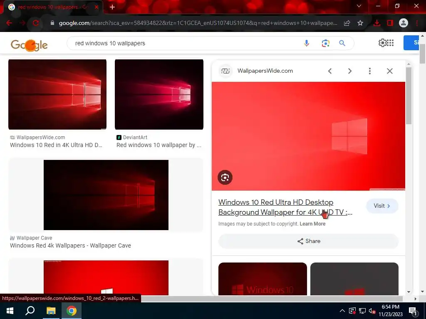Click Windows 10 Red in 4K Ultra HD caption

(56, 145)
